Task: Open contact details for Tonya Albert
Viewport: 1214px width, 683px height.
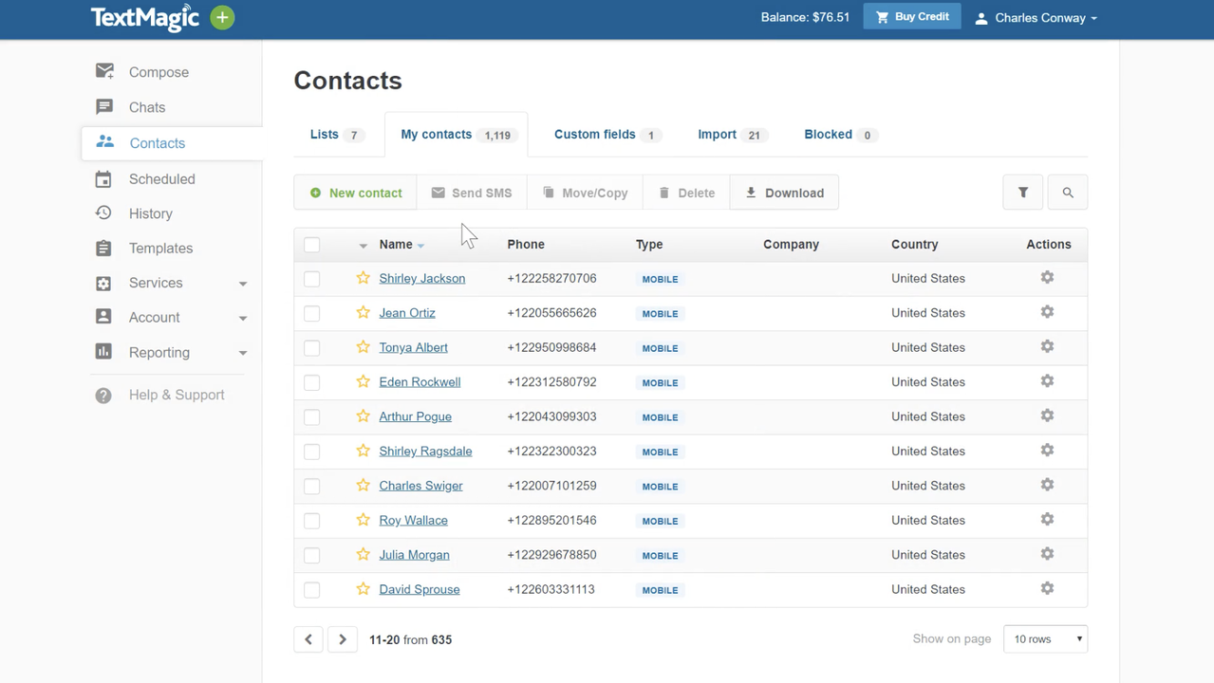Action: (413, 347)
